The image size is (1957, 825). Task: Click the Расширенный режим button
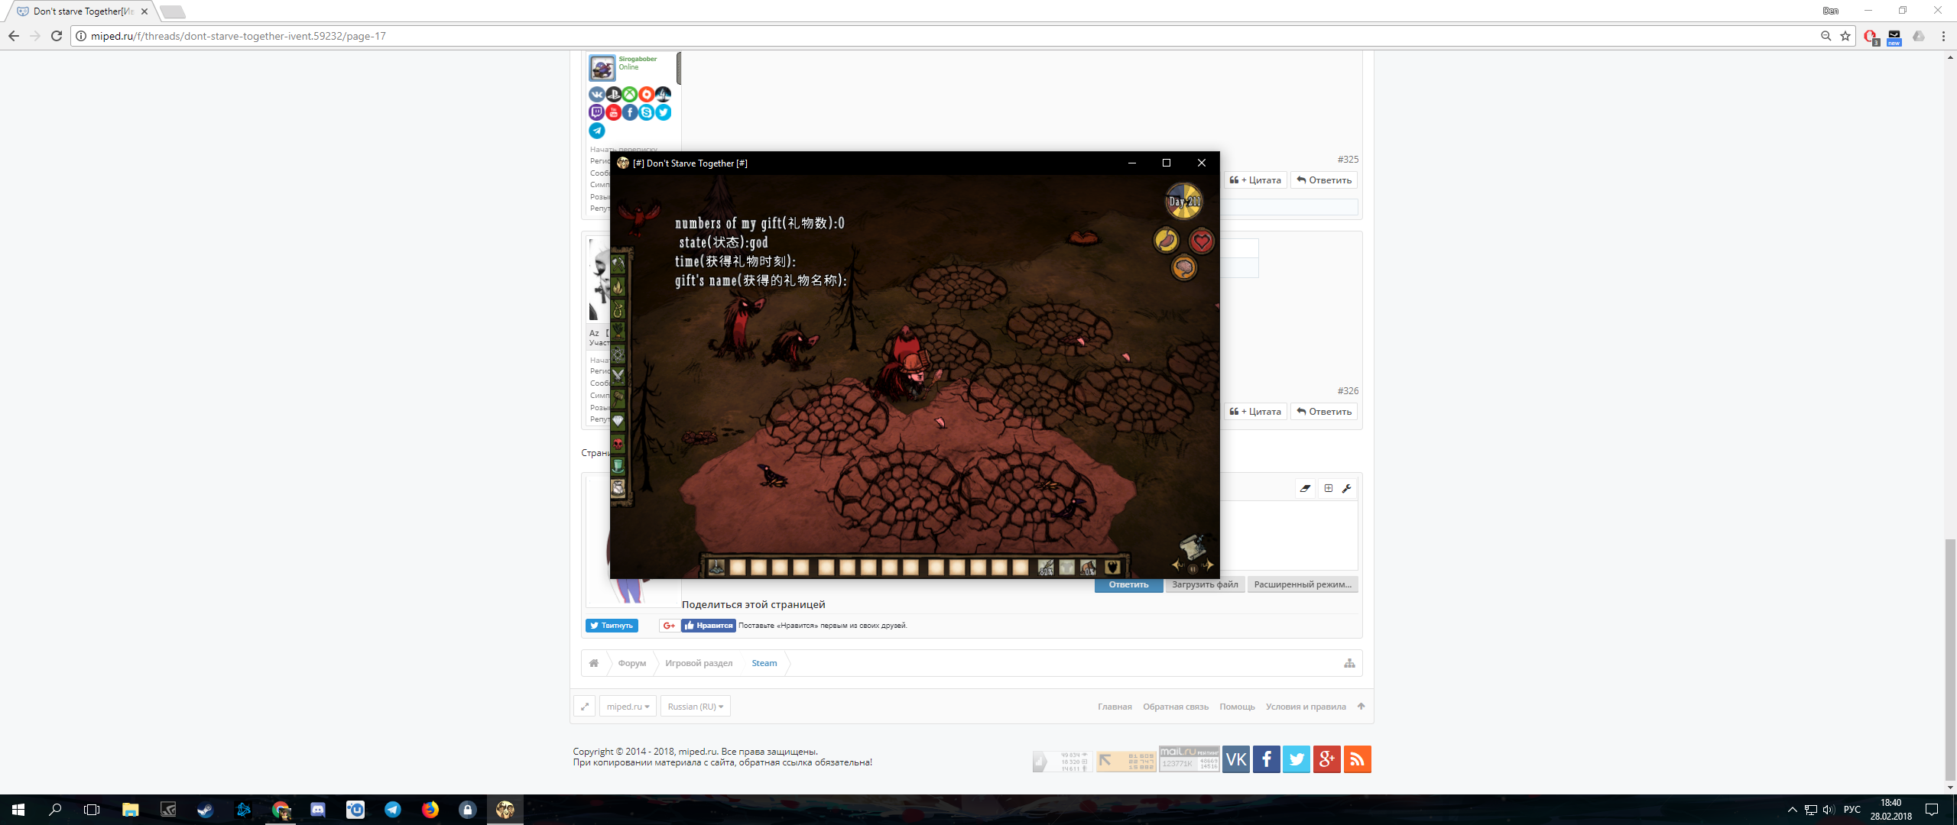coord(1303,584)
